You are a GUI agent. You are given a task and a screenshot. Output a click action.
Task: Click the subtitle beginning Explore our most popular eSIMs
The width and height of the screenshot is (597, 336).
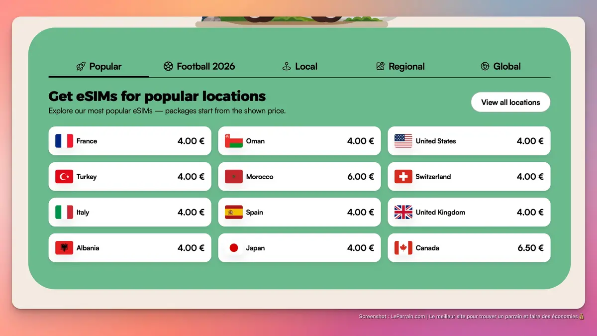pyautogui.click(x=167, y=111)
